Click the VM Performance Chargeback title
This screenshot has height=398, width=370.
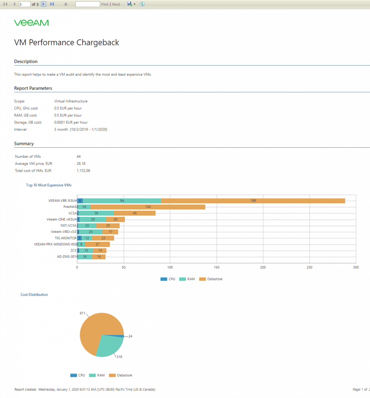pyautogui.click(x=66, y=42)
